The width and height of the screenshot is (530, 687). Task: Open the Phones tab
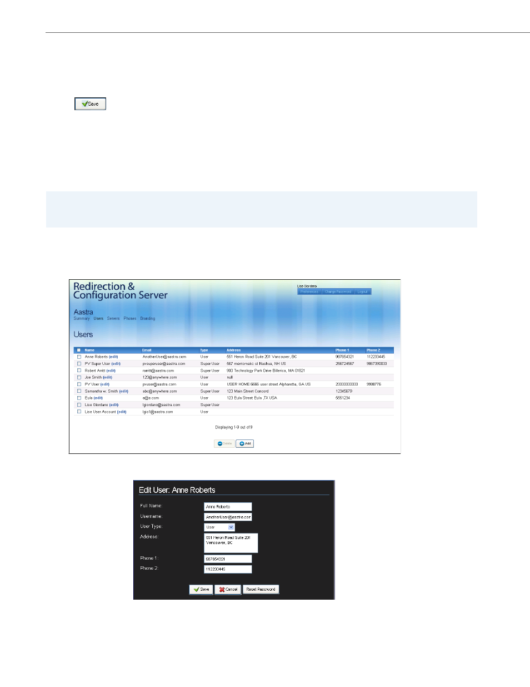pos(130,319)
